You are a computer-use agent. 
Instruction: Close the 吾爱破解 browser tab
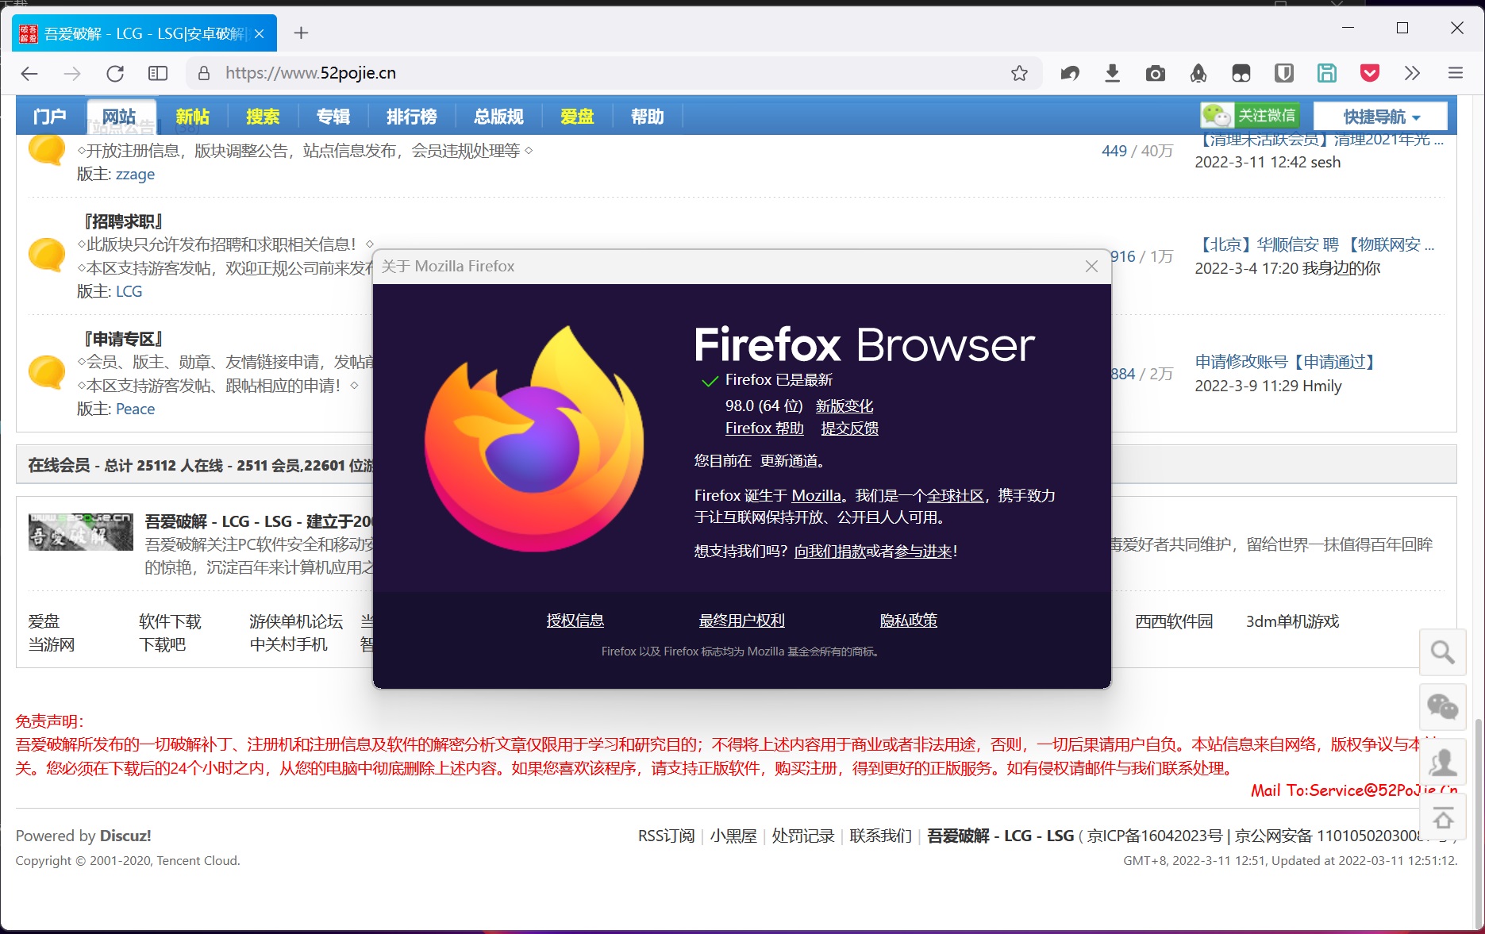pyautogui.click(x=259, y=33)
